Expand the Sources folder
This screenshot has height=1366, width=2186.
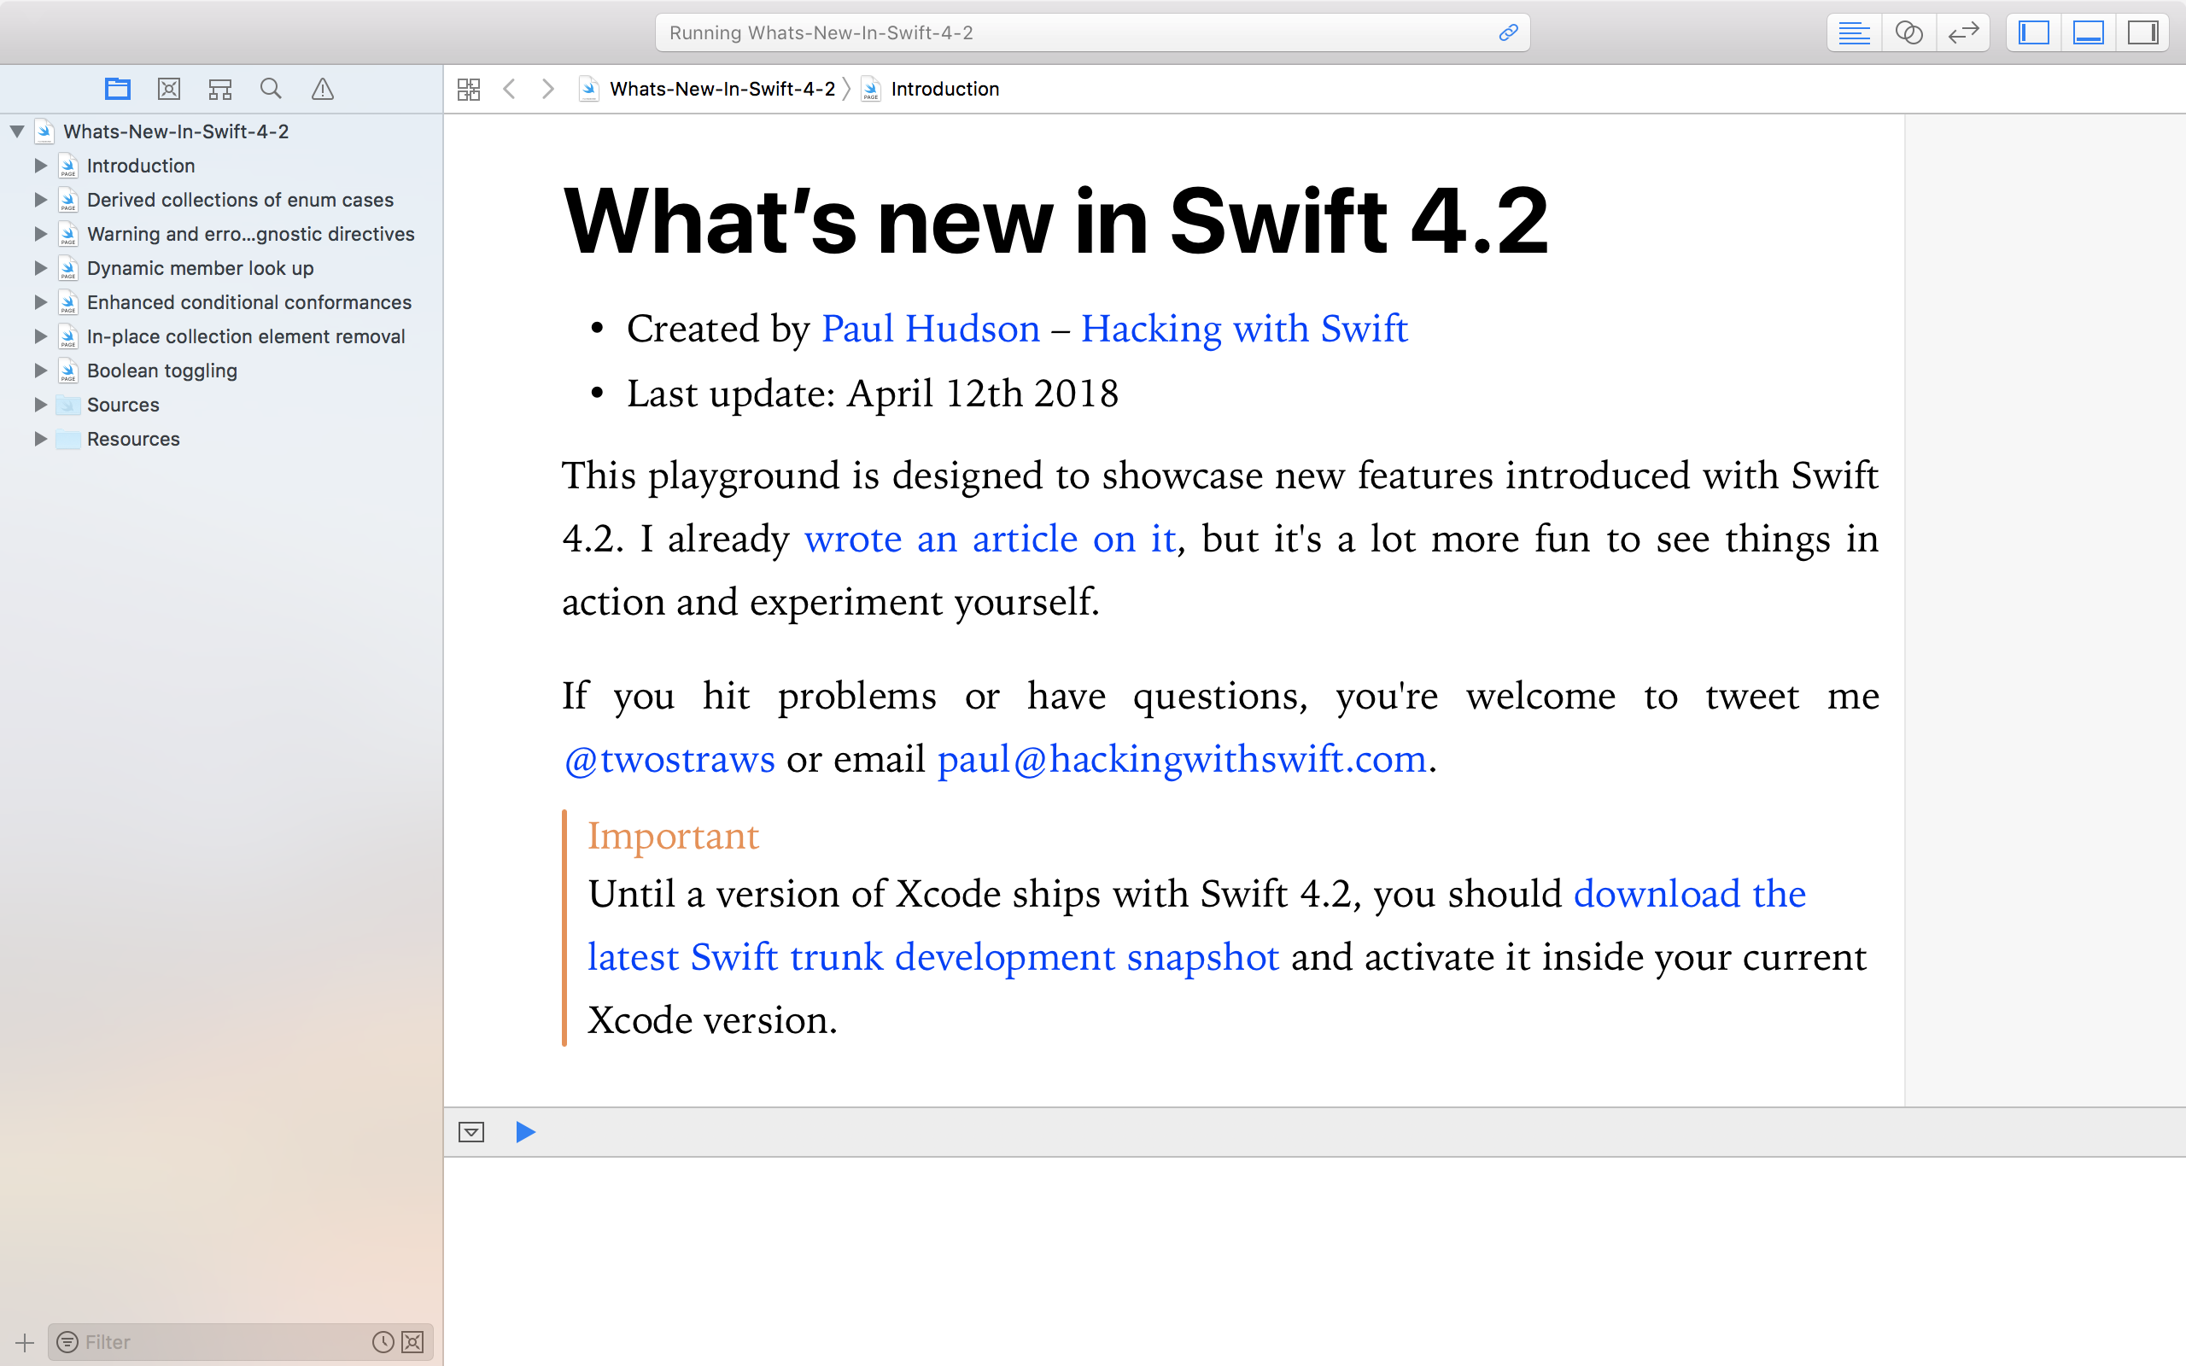[40, 405]
